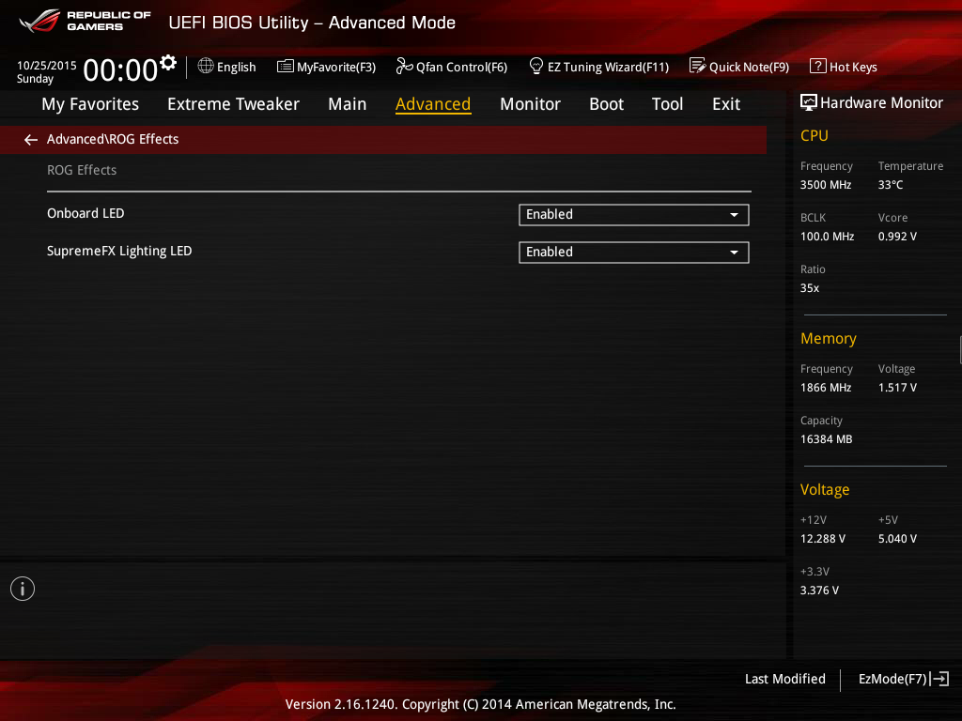962x721 pixels.
Task: Click the CPU temperature value 33°C
Action: click(891, 185)
